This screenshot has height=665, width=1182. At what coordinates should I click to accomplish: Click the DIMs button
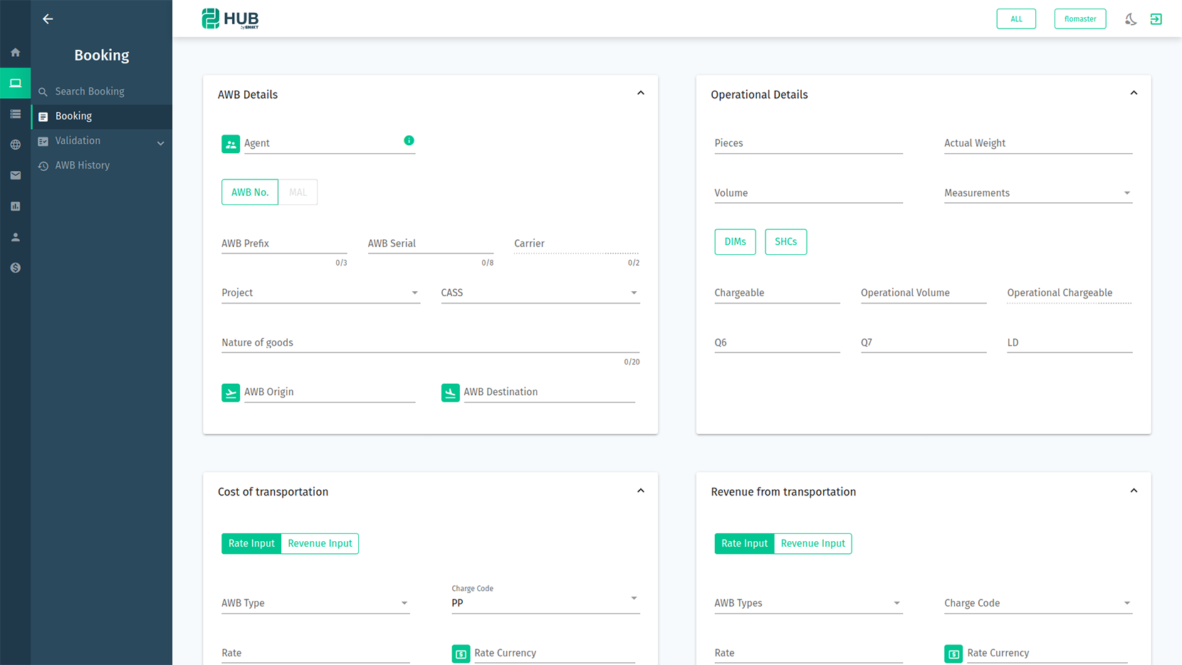[735, 241]
